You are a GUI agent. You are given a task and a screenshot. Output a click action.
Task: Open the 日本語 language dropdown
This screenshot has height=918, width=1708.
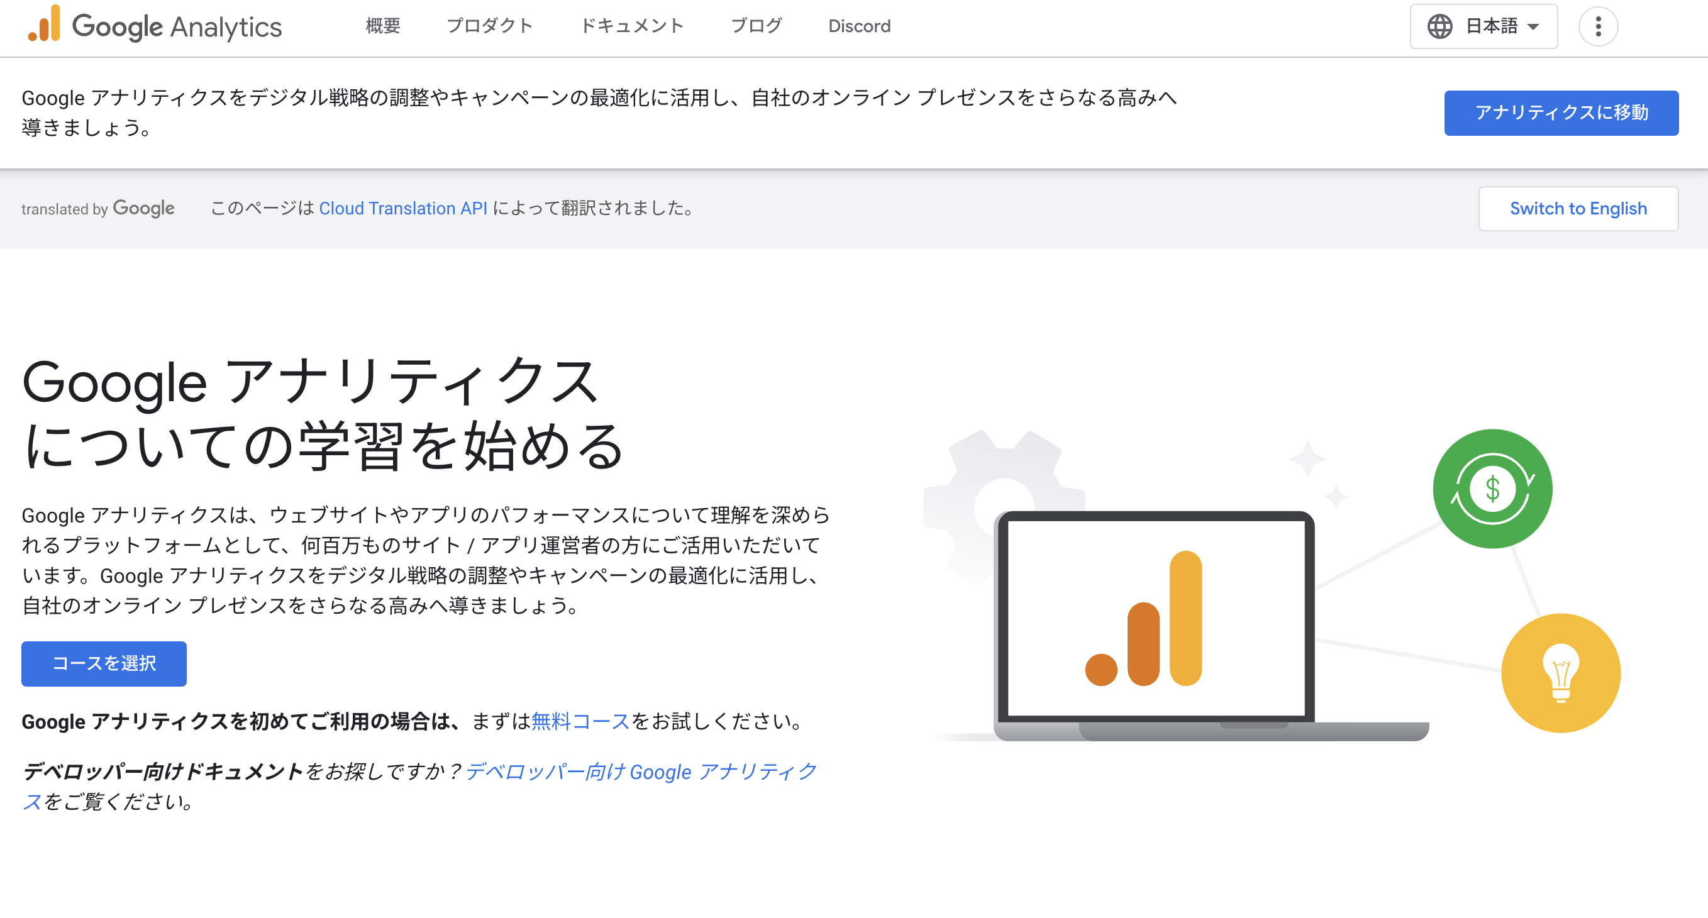point(1483,26)
